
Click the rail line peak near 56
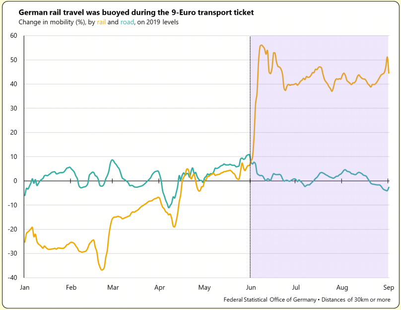[262, 45]
